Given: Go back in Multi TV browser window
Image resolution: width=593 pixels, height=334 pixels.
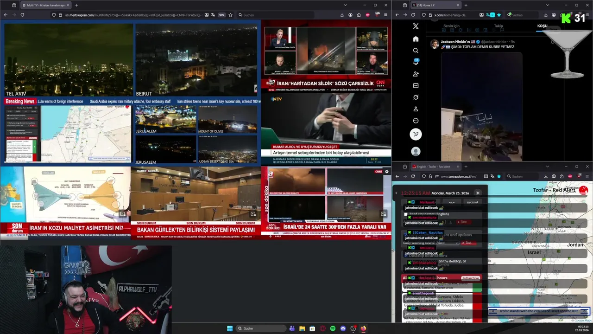Looking at the screenshot, I should pos(6,15).
